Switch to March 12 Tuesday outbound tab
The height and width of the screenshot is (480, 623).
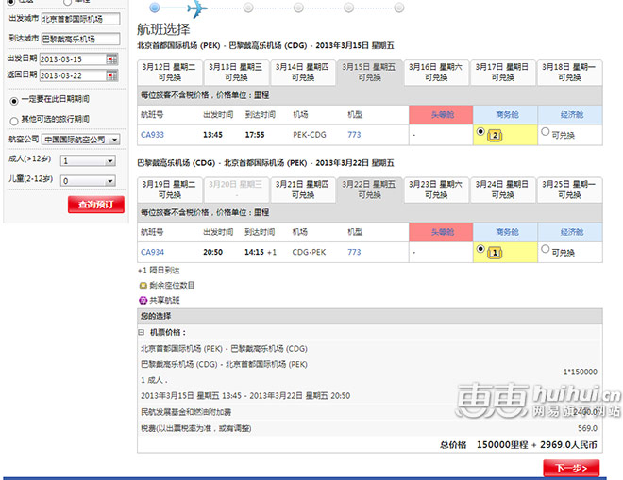(x=170, y=73)
